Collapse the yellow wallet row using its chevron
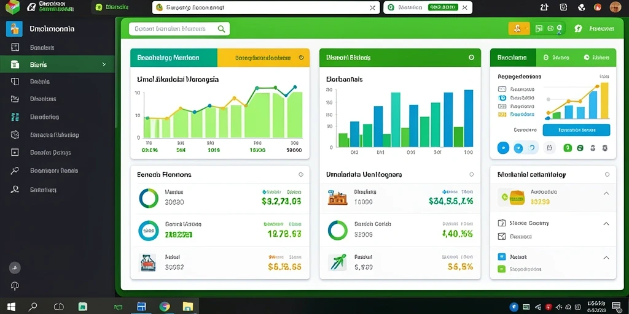This screenshot has width=629, height=314. click(x=606, y=193)
